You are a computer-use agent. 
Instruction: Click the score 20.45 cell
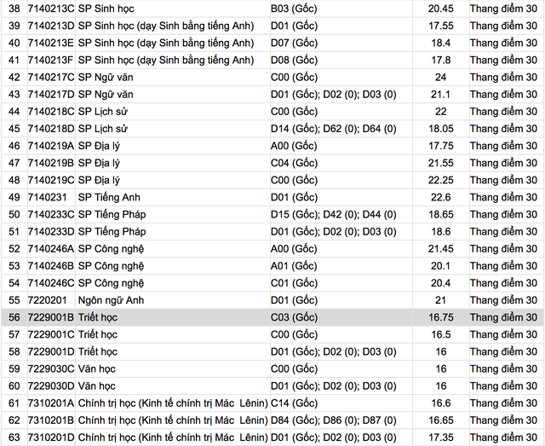pyautogui.click(x=439, y=8)
